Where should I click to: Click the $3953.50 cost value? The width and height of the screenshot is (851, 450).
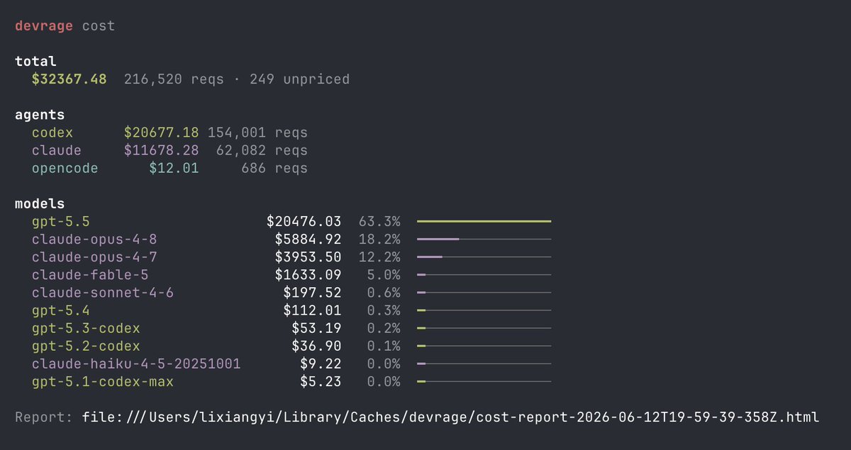[x=308, y=257]
